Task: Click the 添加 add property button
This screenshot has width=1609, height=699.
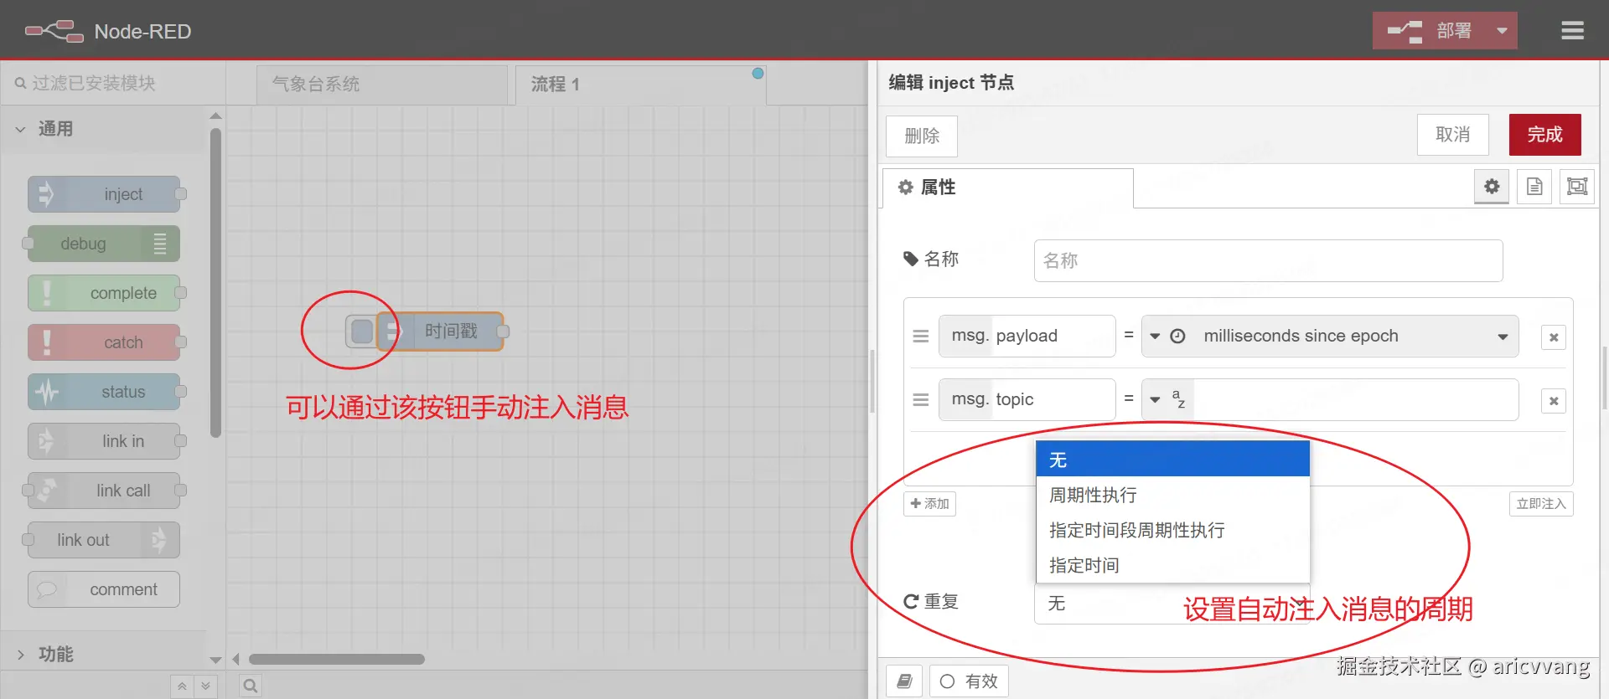Action: (929, 503)
